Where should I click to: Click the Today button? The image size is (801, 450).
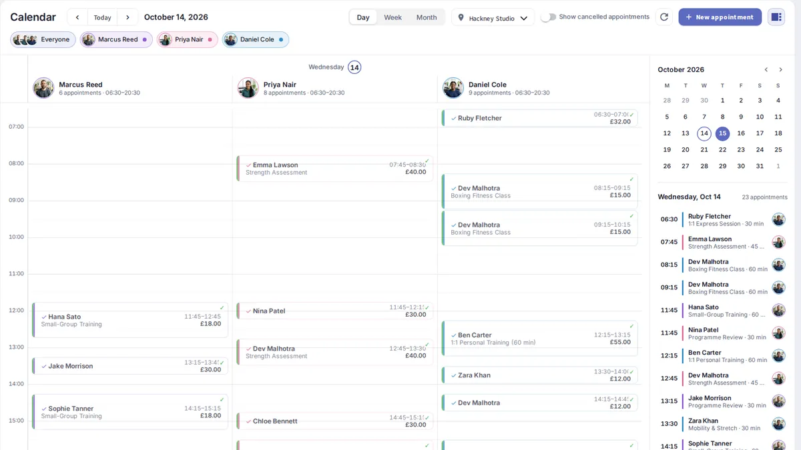coord(102,17)
